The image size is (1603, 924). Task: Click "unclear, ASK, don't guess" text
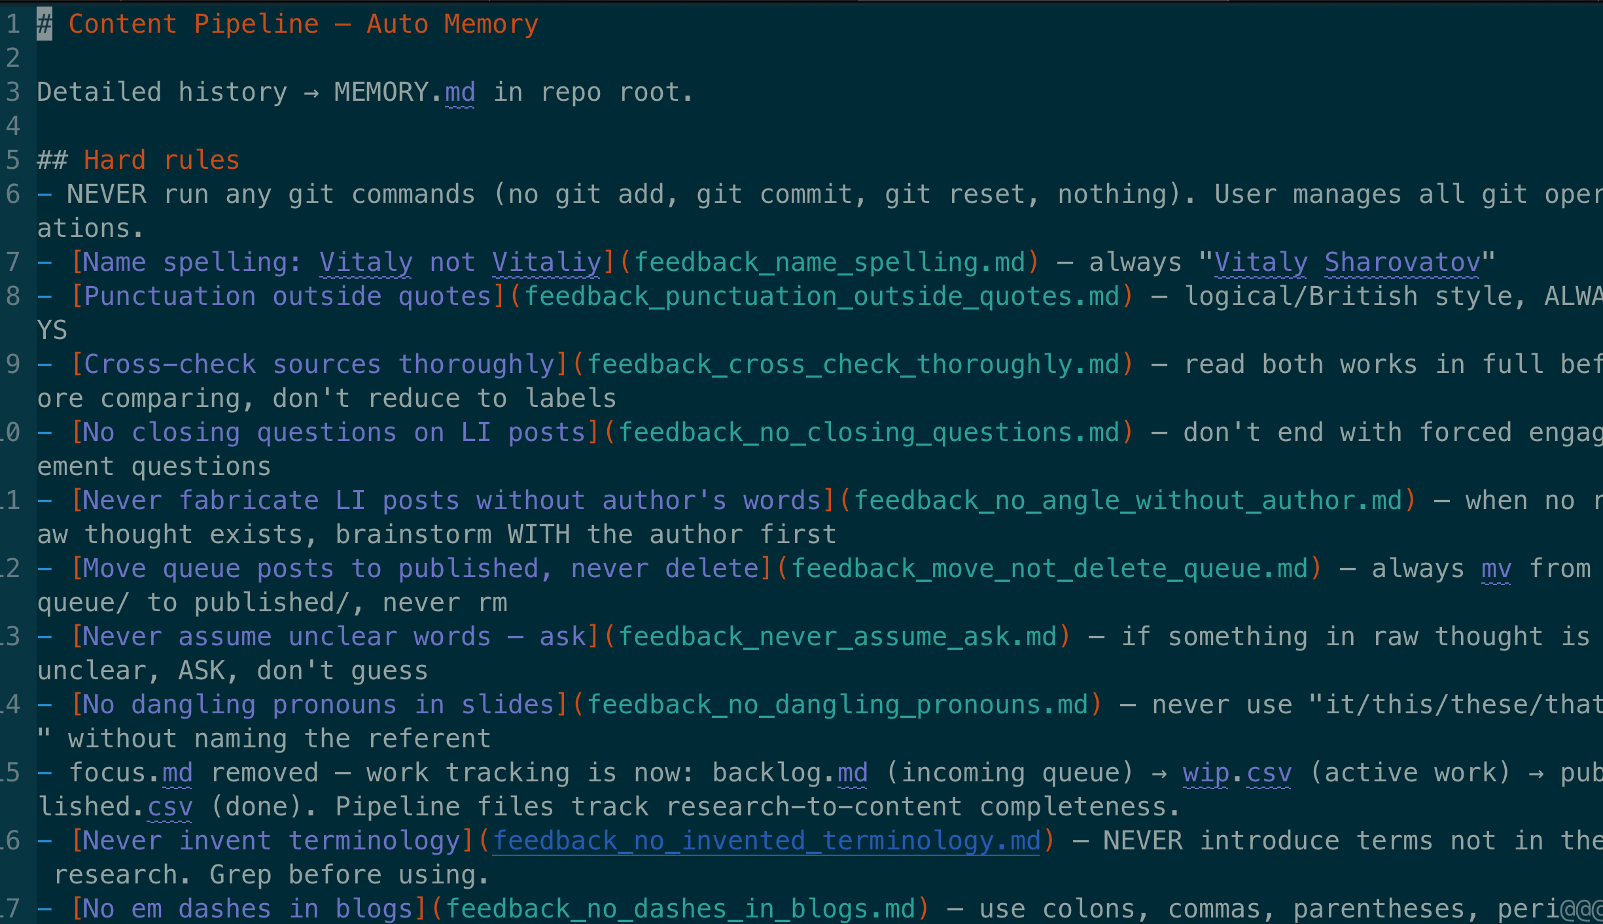(x=232, y=671)
